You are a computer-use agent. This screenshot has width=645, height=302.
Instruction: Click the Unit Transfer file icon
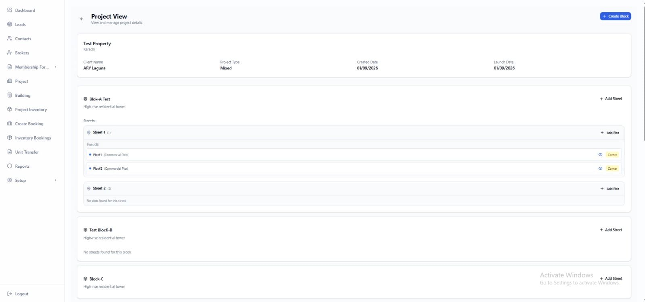click(x=10, y=152)
